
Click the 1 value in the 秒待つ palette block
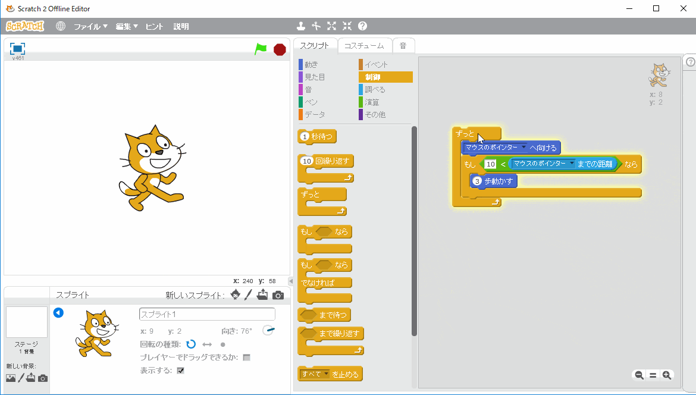click(x=305, y=137)
